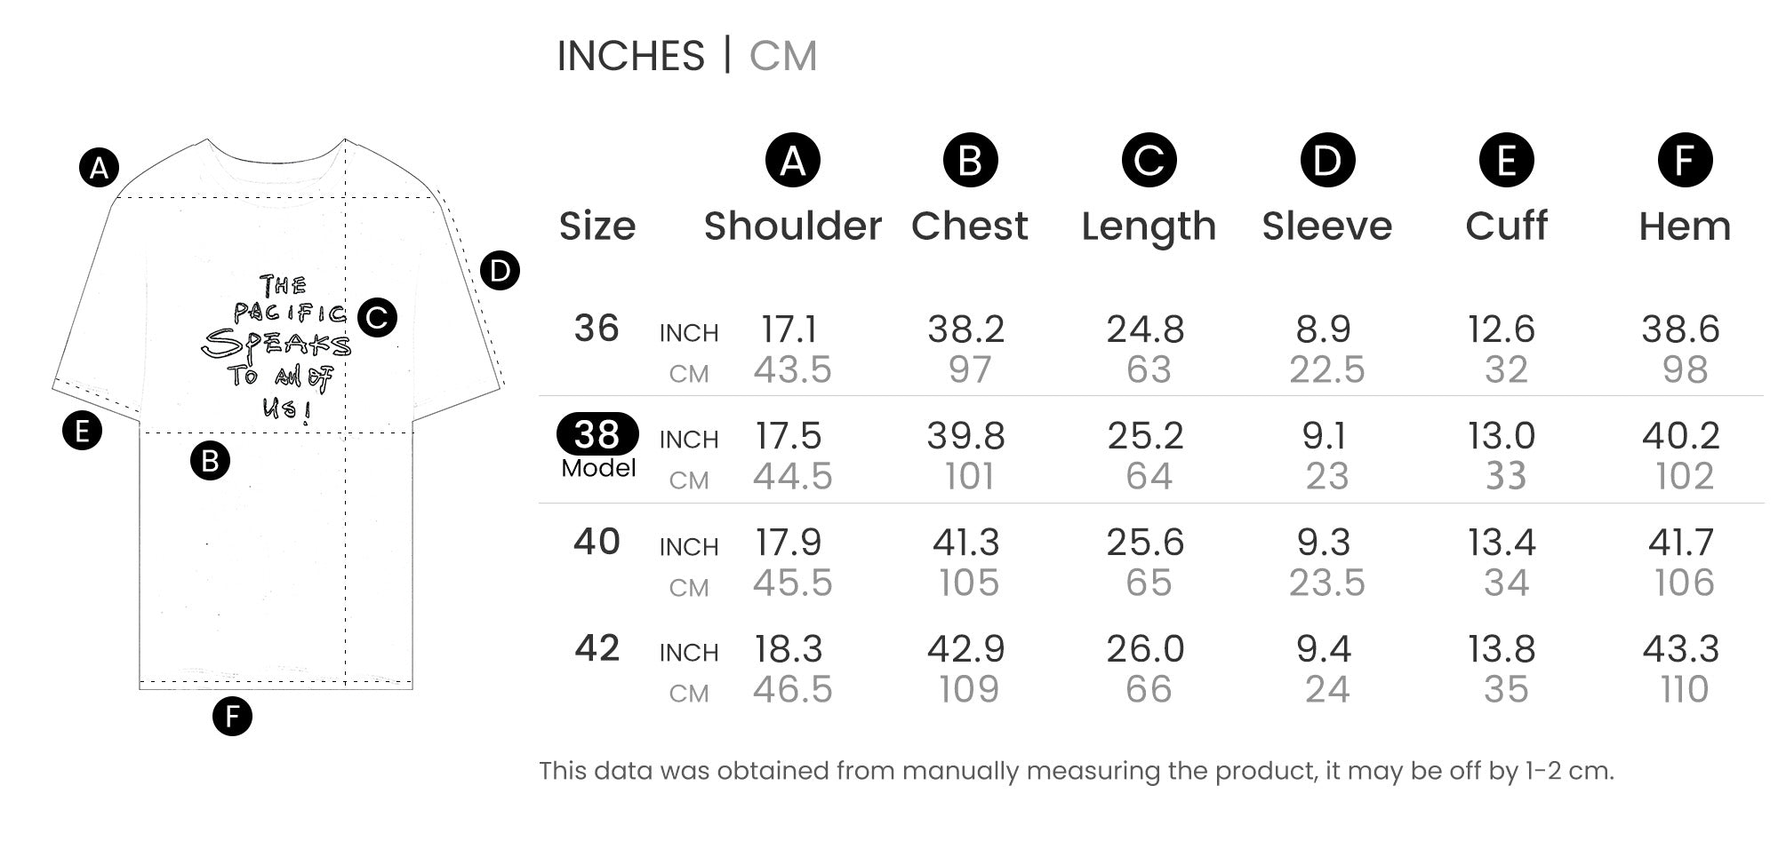Select the INCHES unit tab
The height and width of the screenshot is (841, 1778).
pyautogui.click(x=630, y=56)
